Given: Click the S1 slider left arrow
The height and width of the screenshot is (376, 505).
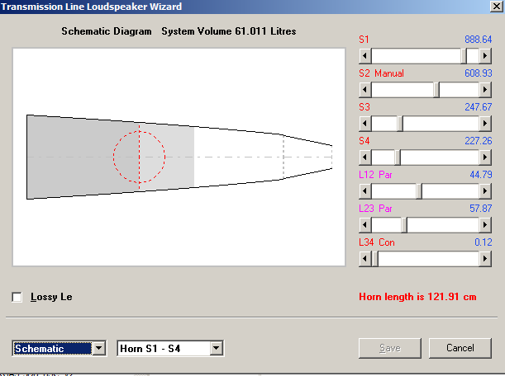Looking at the screenshot, I should pos(364,56).
